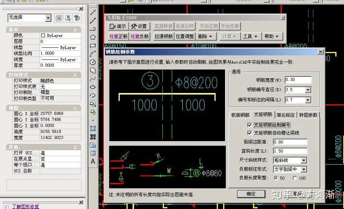Image resolution: width=344 pixels, height=209 pixels.
Task: Click the 钢筋宽度 input field
Action: (298, 80)
